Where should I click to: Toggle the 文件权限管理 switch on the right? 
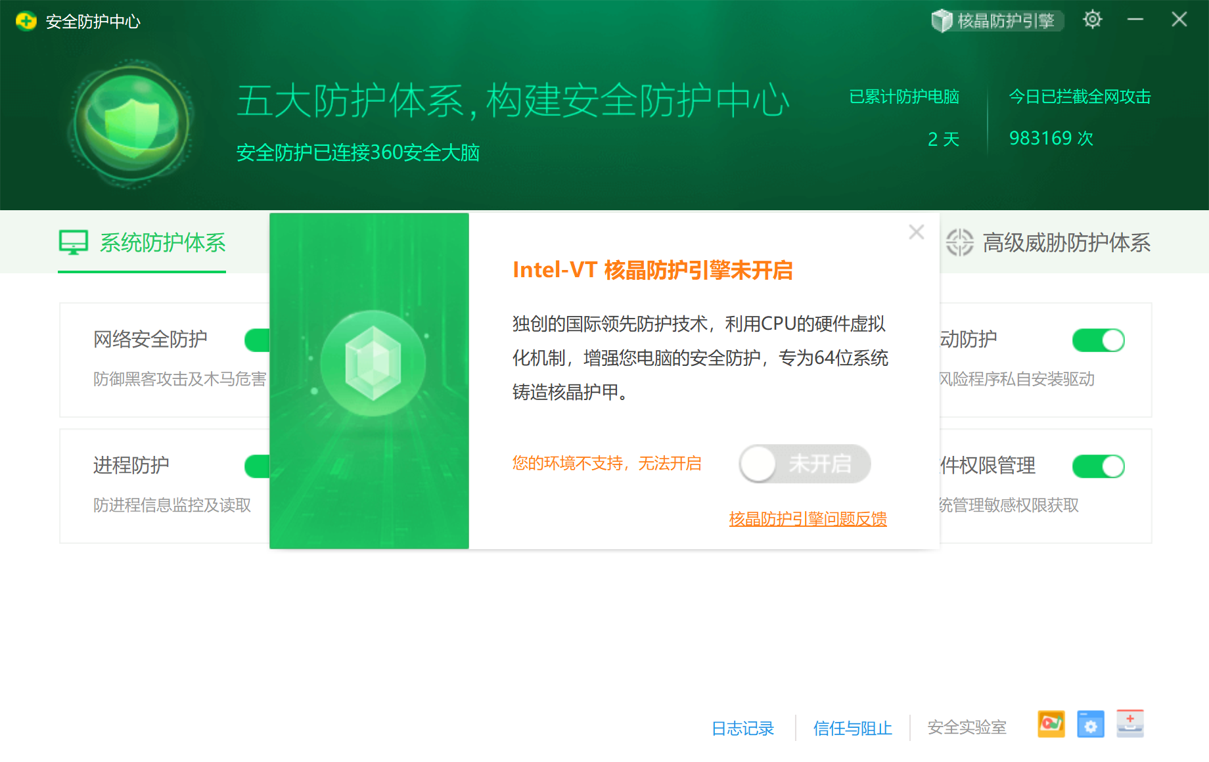click(1099, 466)
